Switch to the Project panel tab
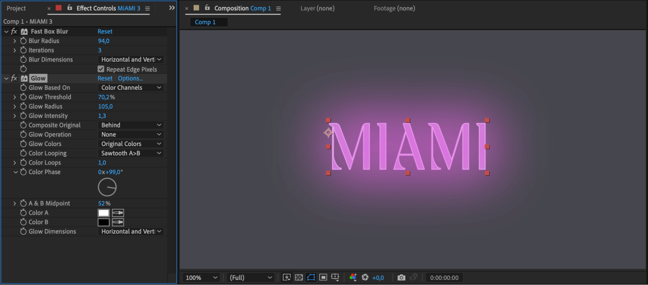The height and width of the screenshot is (285, 648). click(x=16, y=8)
